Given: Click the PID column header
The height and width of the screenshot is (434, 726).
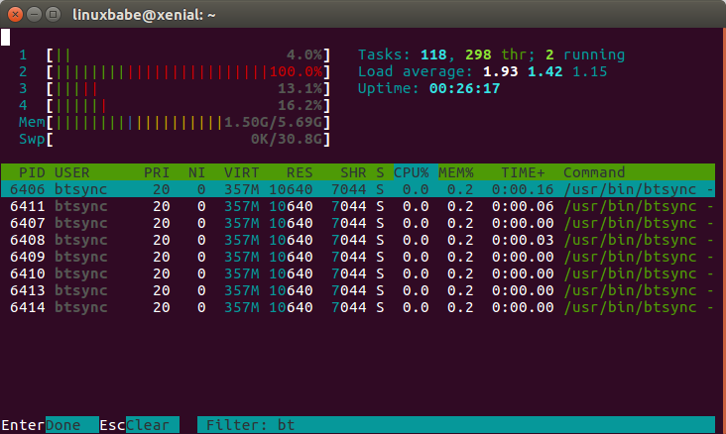Looking at the screenshot, I should click(31, 172).
